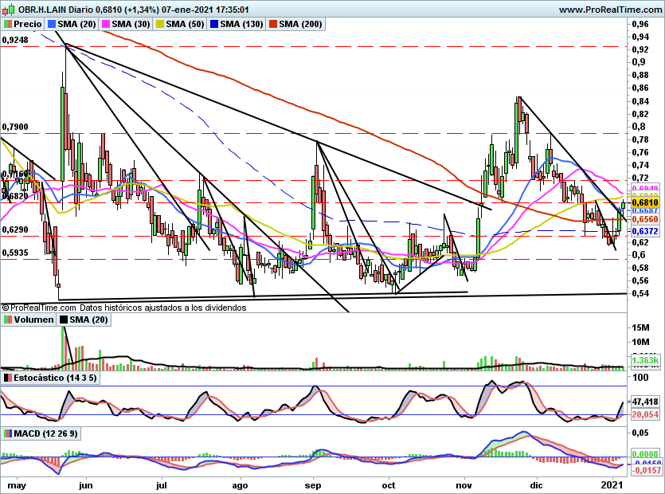Click the 0,9248 resistance level label
665x494 pixels.
[x=15, y=40]
